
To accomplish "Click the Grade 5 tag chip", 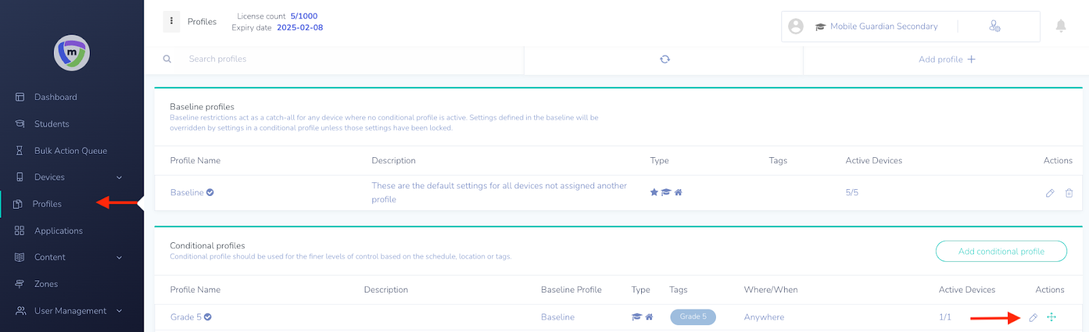I will coord(693,316).
